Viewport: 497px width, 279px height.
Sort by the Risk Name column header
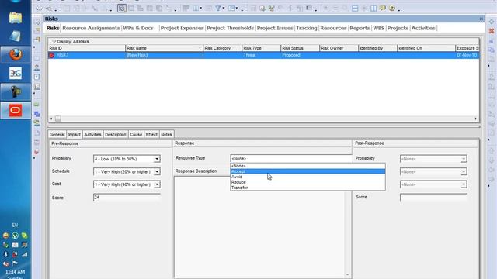pos(164,48)
